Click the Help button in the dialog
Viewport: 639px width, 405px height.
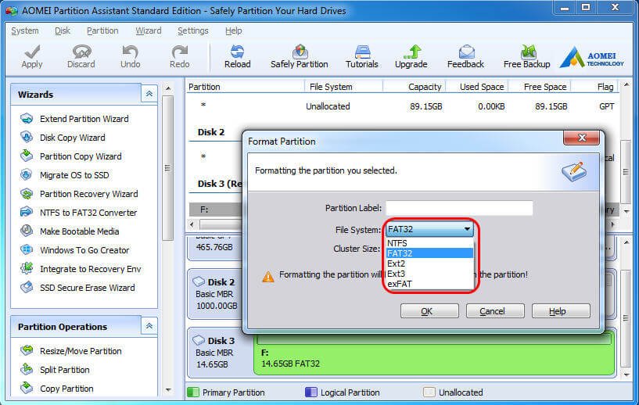[x=561, y=311]
